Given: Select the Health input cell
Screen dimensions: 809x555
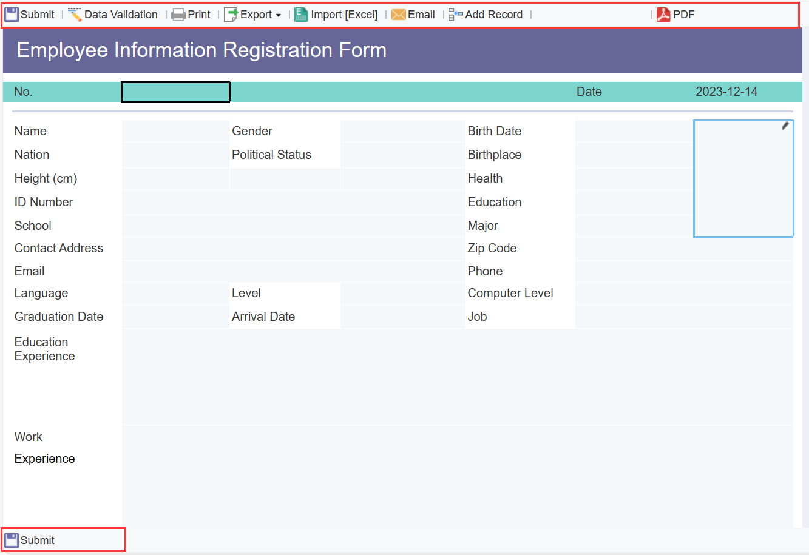Looking at the screenshot, I should [634, 179].
